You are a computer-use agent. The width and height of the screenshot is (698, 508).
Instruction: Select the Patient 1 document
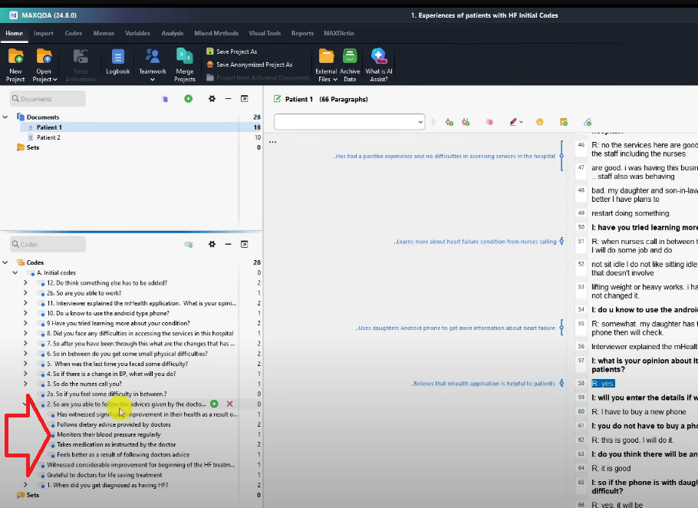49,127
